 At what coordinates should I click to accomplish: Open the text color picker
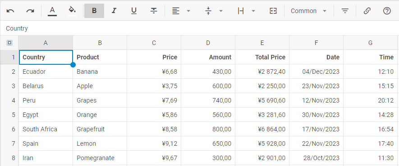coord(52,11)
